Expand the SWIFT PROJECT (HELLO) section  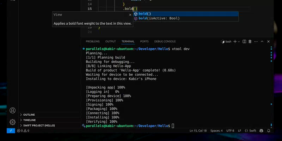tap(50, 125)
